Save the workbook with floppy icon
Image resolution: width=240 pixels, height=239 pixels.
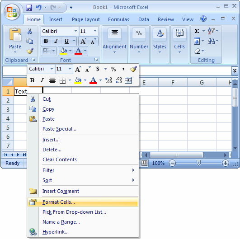(x=29, y=7)
